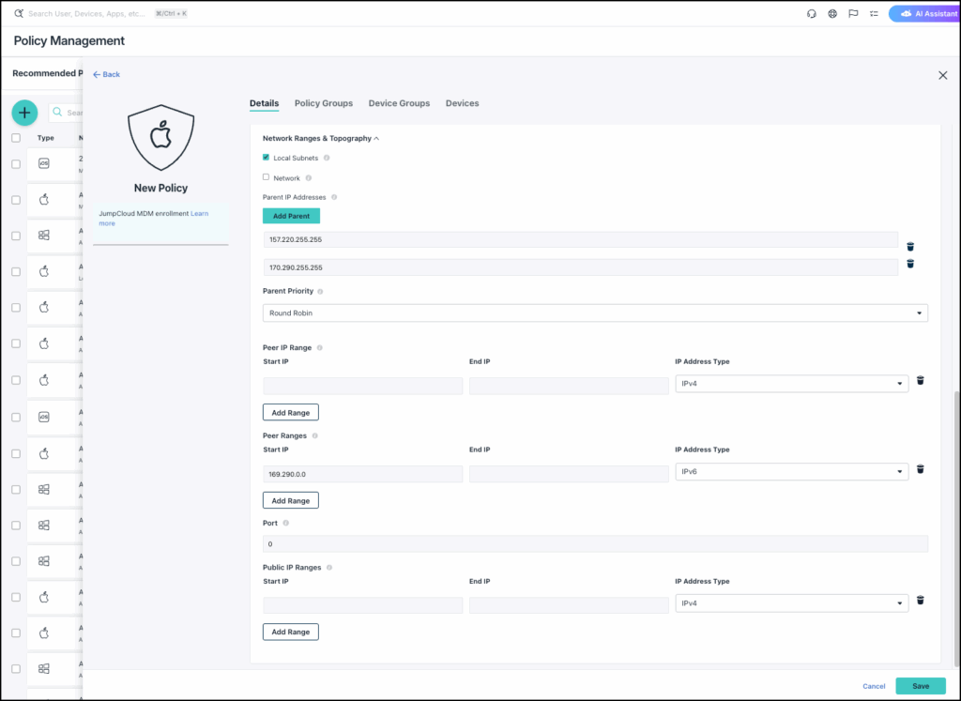Click the Add Parent button
The height and width of the screenshot is (701, 961).
291,216
